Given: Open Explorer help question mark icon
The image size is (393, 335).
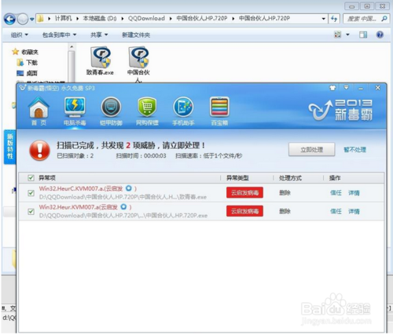Looking at the screenshot, I should coord(380,35).
